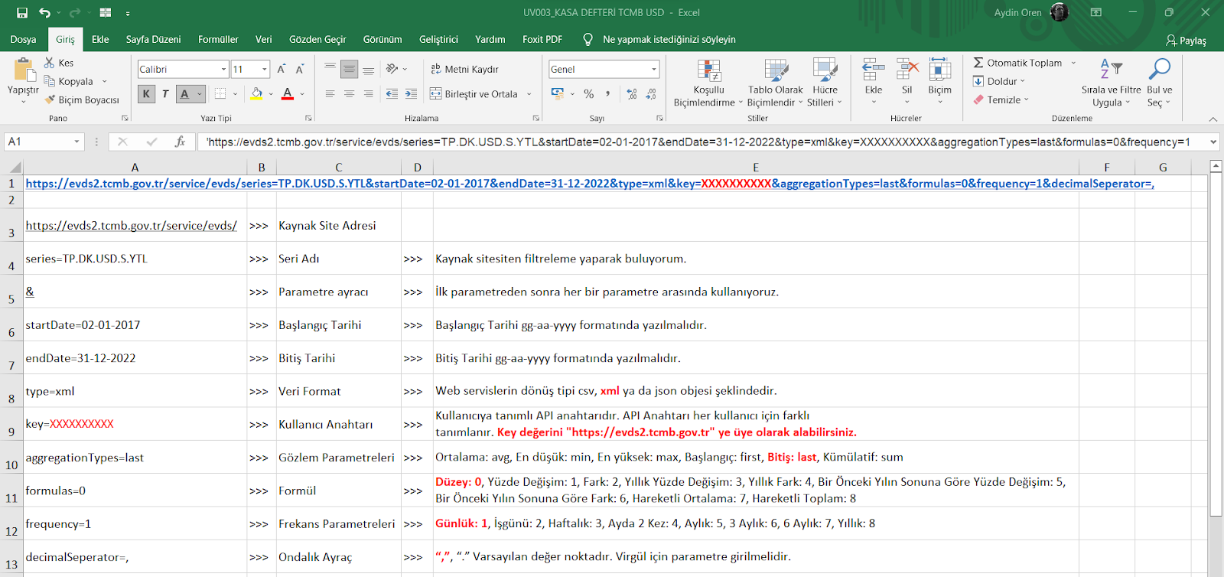Click the Orientation (angled text) icon
Image resolution: width=1224 pixels, height=577 pixels.
[392, 69]
